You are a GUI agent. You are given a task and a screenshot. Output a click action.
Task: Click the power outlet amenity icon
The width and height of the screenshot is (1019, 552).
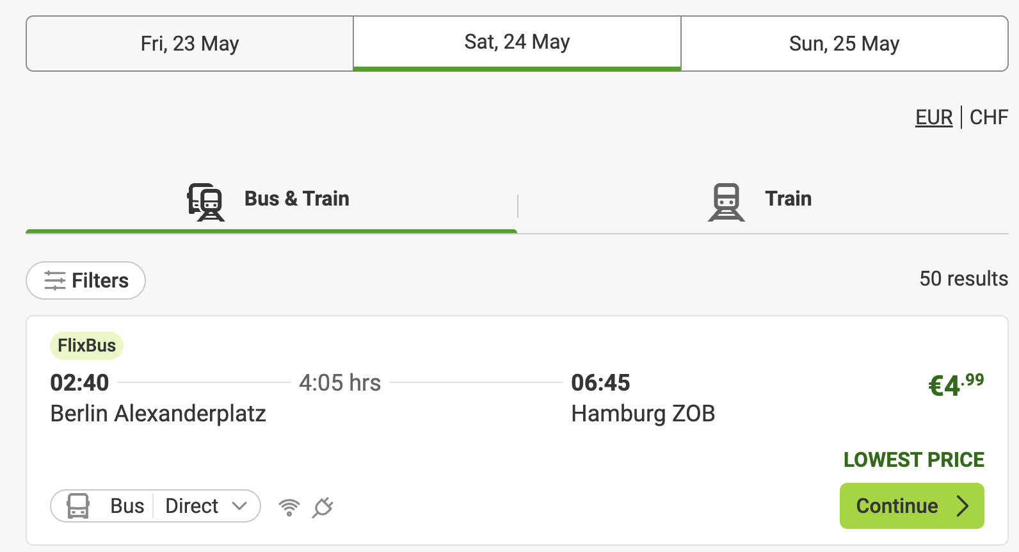click(323, 507)
